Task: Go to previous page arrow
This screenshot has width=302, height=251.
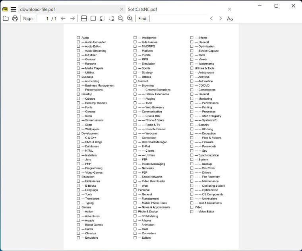Action: [x=63, y=19]
